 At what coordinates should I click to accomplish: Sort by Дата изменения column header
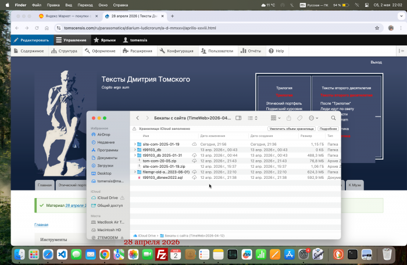point(213,136)
